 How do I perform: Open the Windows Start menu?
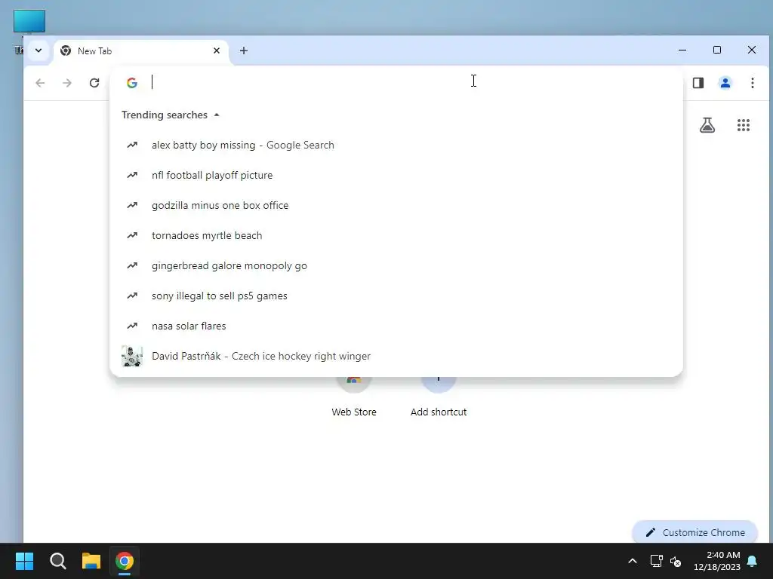click(x=24, y=561)
